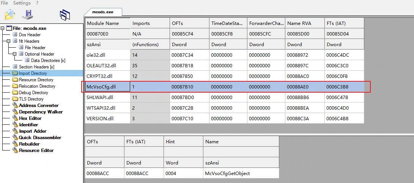Viewport: 414px width, 183px height.
Task: Click the Imports column header
Action: click(x=150, y=23)
